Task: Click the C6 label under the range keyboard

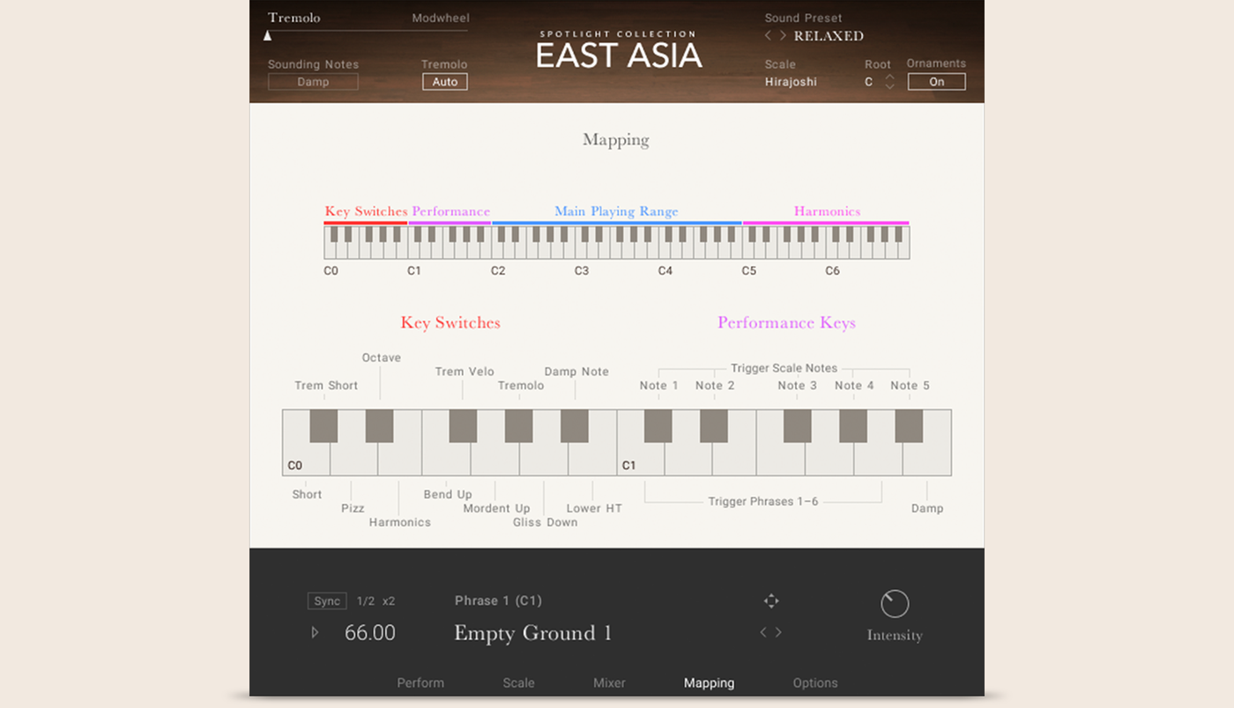Action: click(832, 270)
